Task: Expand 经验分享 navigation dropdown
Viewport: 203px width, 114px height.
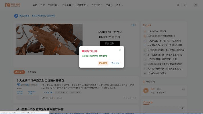Action: click(68, 5)
